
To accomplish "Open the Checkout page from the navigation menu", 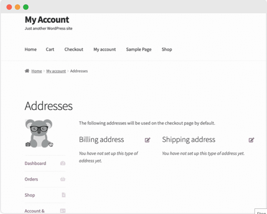I will (x=74, y=49).
